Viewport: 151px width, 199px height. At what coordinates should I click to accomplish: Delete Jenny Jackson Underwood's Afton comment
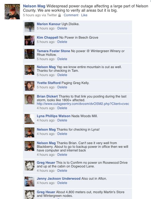(x=62, y=183)
